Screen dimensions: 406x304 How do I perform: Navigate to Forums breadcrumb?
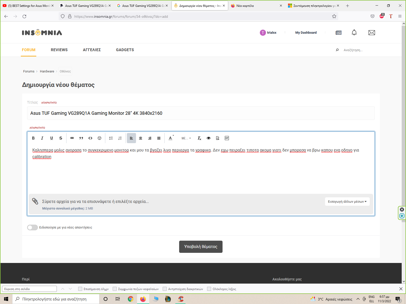tap(29, 71)
